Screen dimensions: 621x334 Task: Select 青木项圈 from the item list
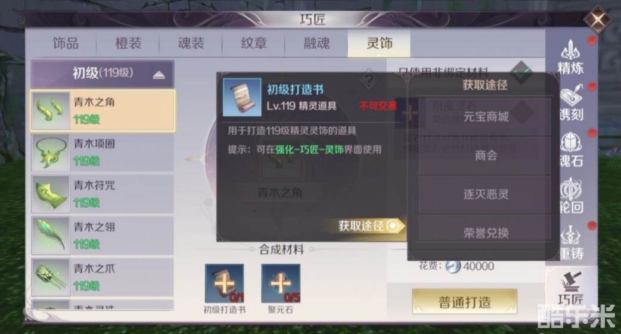103,152
